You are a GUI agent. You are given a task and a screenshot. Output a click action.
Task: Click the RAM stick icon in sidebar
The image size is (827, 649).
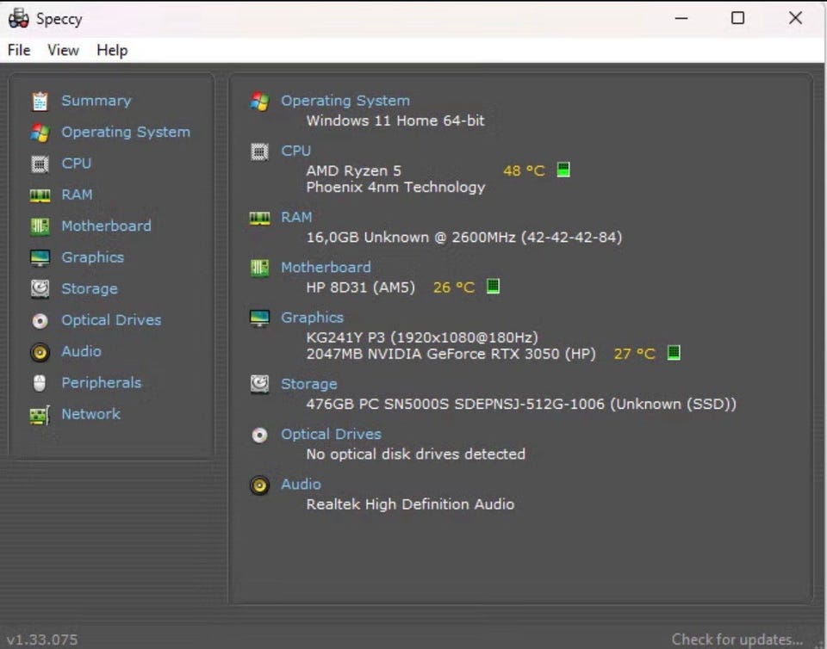(x=40, y=195)
